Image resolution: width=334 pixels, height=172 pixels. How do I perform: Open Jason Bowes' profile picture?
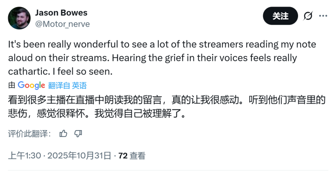tap(19, 19)
